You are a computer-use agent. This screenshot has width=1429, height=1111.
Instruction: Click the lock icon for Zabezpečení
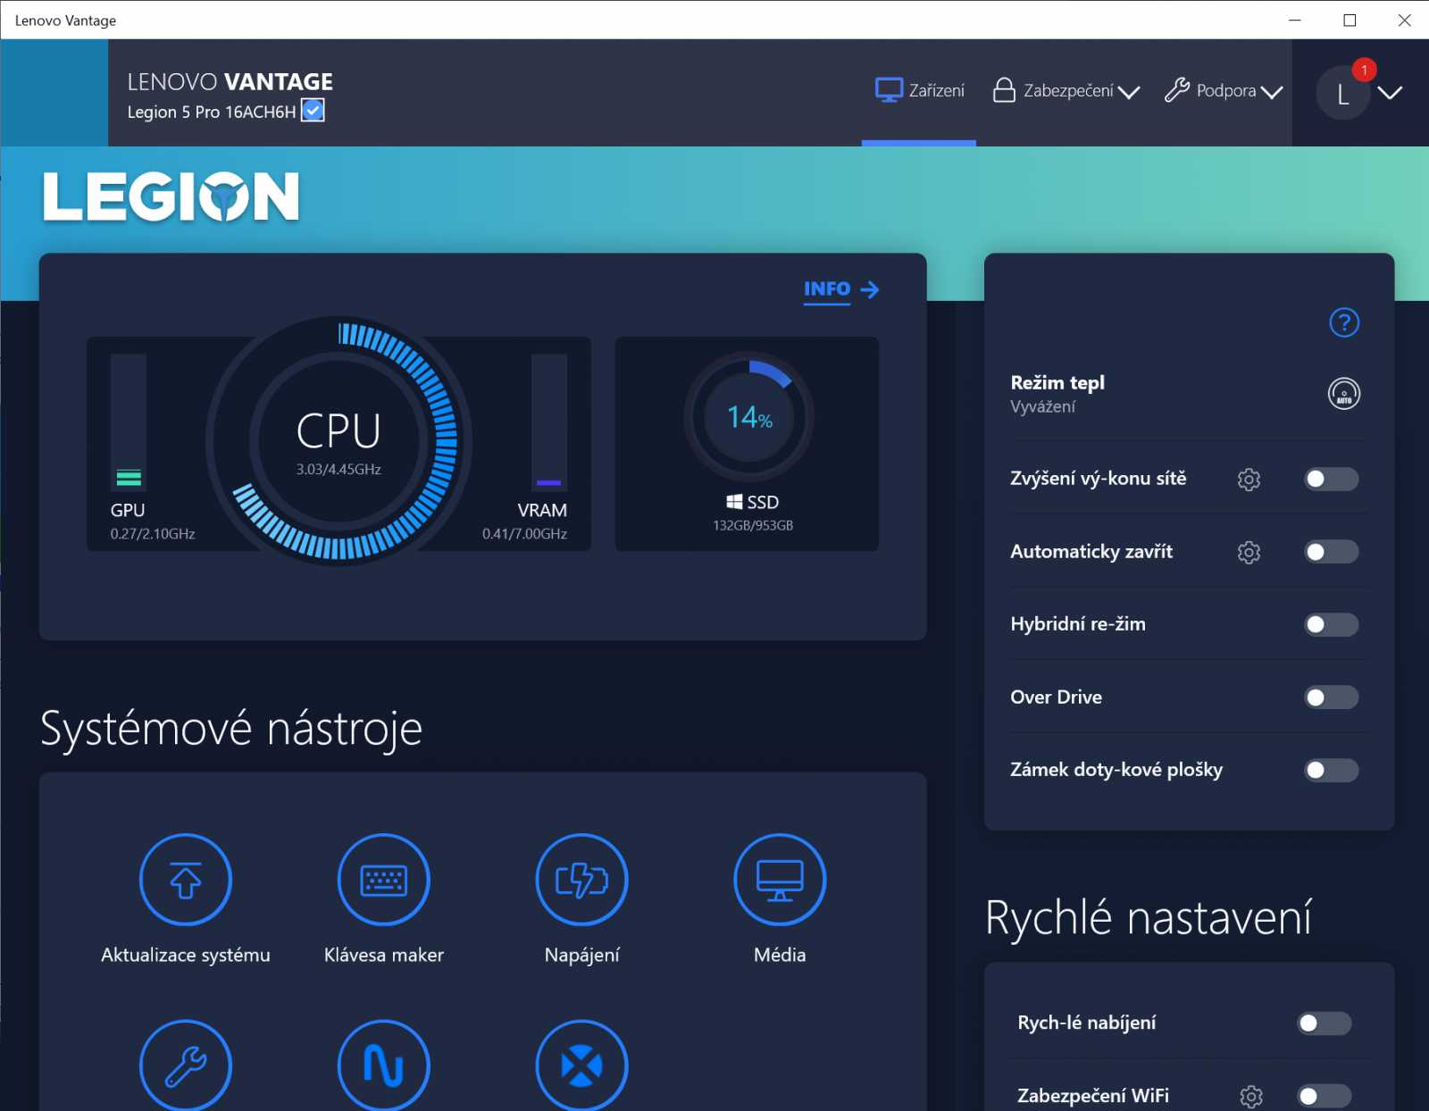1004,90
